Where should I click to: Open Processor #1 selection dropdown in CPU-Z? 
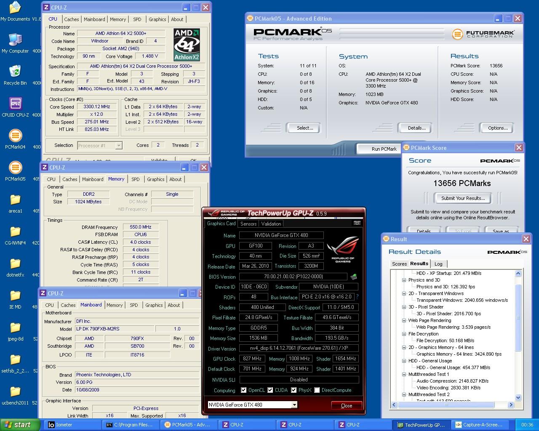click(119, 146)
